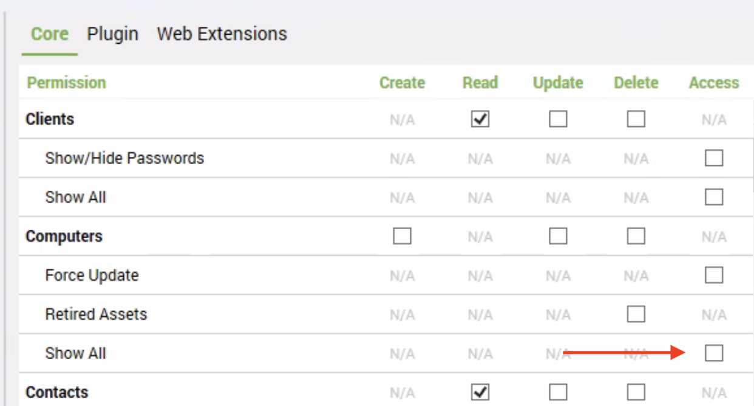This screenshot has height=406, width=754.
Task: Uncheck Contacts Read permission checkbox
Action: click(x=480, y=392)
